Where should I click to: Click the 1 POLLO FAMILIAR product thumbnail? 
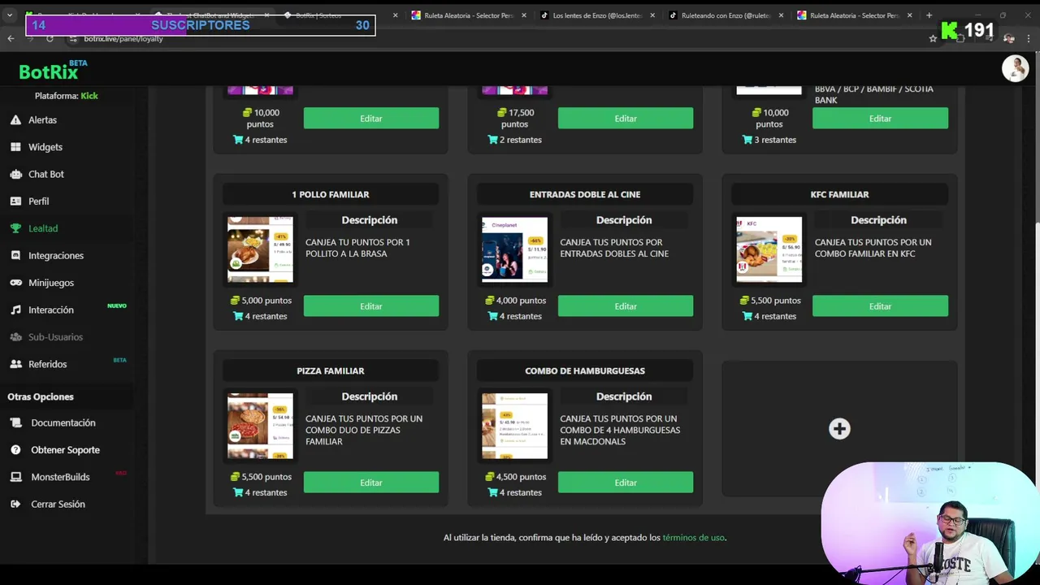(x=260, y=249)
